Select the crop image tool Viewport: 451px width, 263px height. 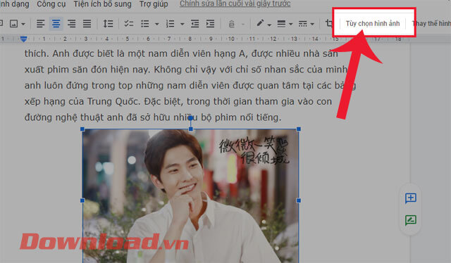(x=329, y=23)
